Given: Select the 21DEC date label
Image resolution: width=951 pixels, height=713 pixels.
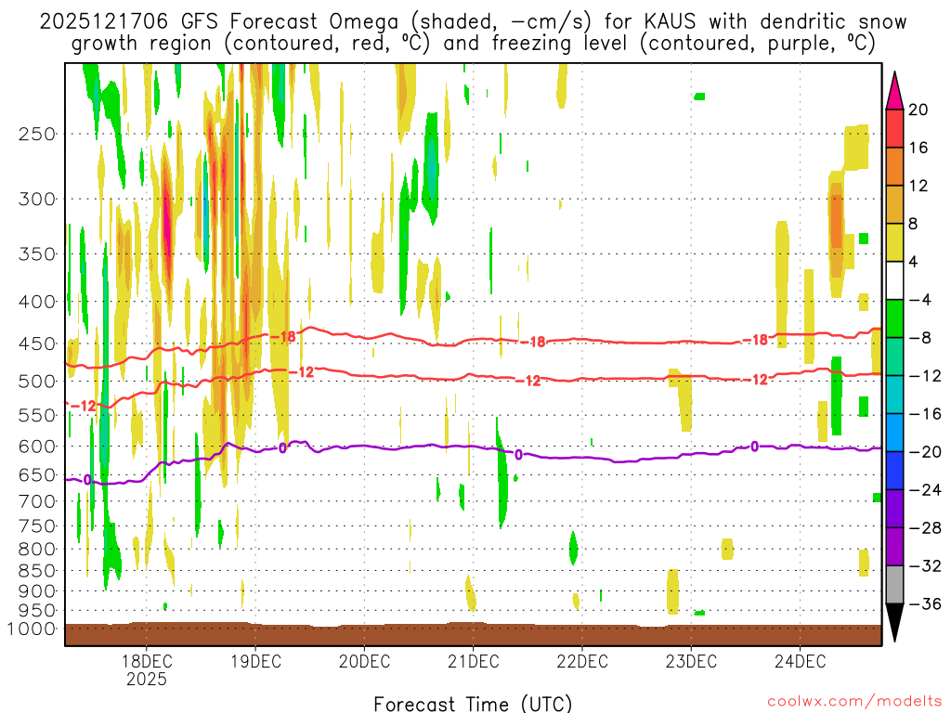Looking at the screenshot, I should 473,661.
